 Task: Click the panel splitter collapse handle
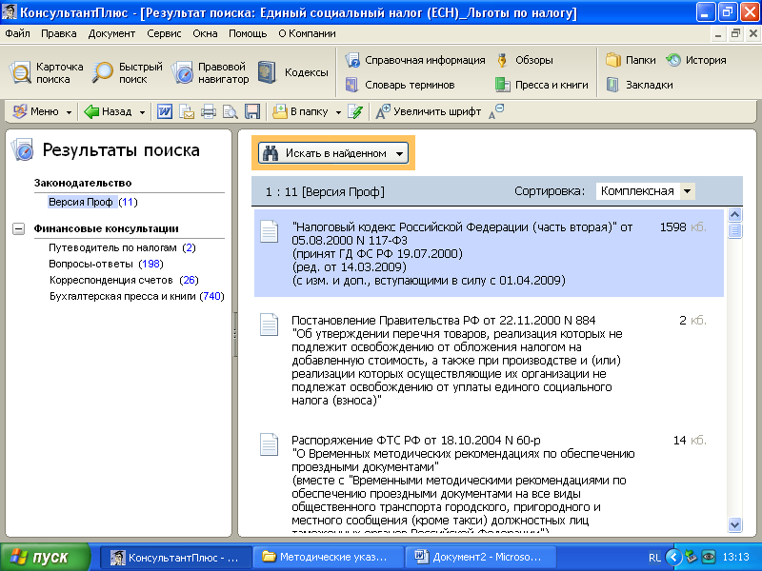234,334
